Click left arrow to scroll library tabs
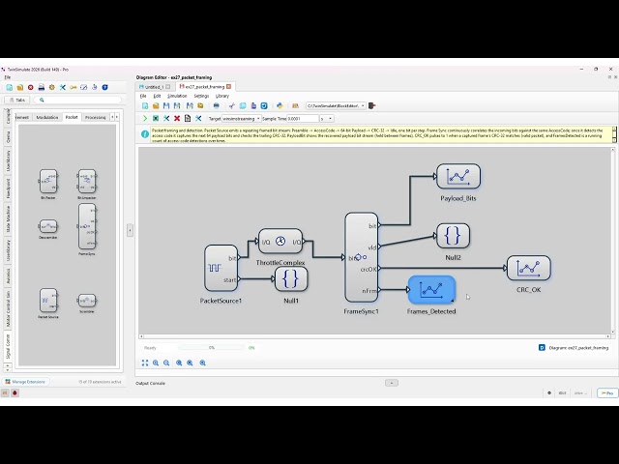 [x=112, y=117]
